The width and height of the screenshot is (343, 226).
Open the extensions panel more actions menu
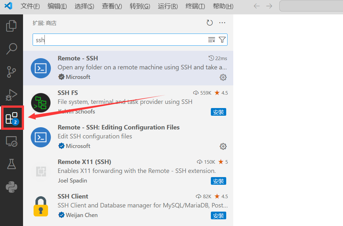222,23
